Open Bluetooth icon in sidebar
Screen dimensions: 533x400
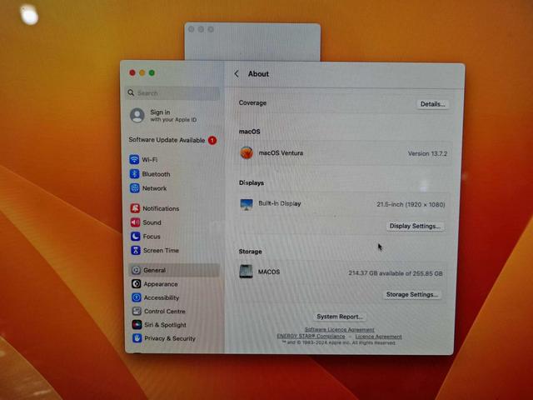134,174
